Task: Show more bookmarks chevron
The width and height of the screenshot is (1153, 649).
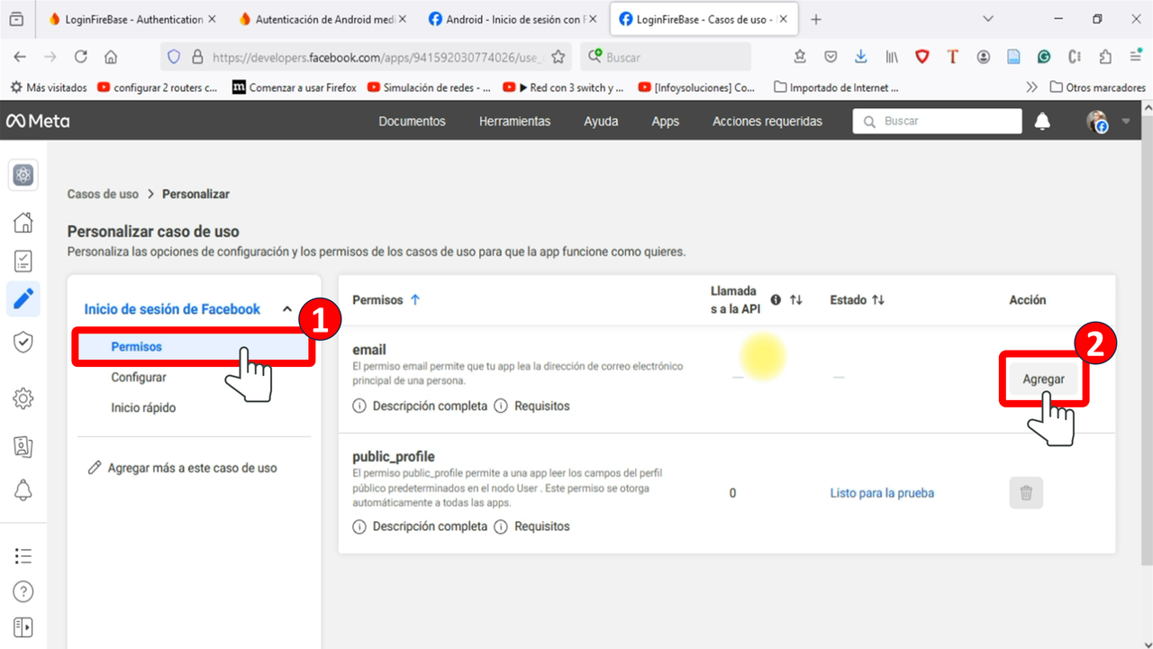Action: click(x=1032, y=87)
